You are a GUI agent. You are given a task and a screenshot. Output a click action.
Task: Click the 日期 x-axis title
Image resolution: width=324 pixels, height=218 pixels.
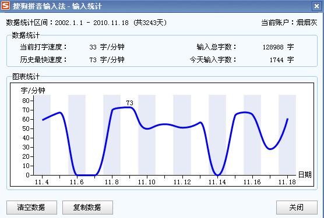[305, 175]
